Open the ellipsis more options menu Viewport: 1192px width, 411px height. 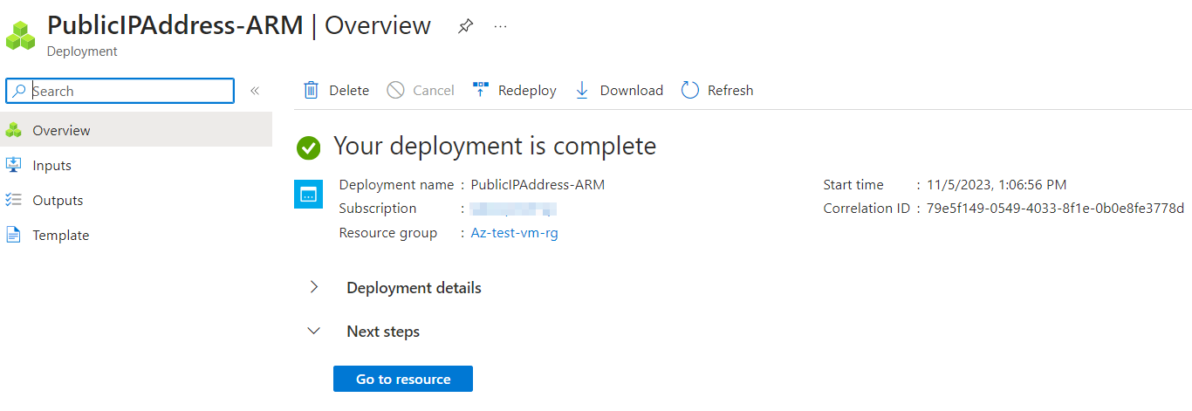point(500,26)
